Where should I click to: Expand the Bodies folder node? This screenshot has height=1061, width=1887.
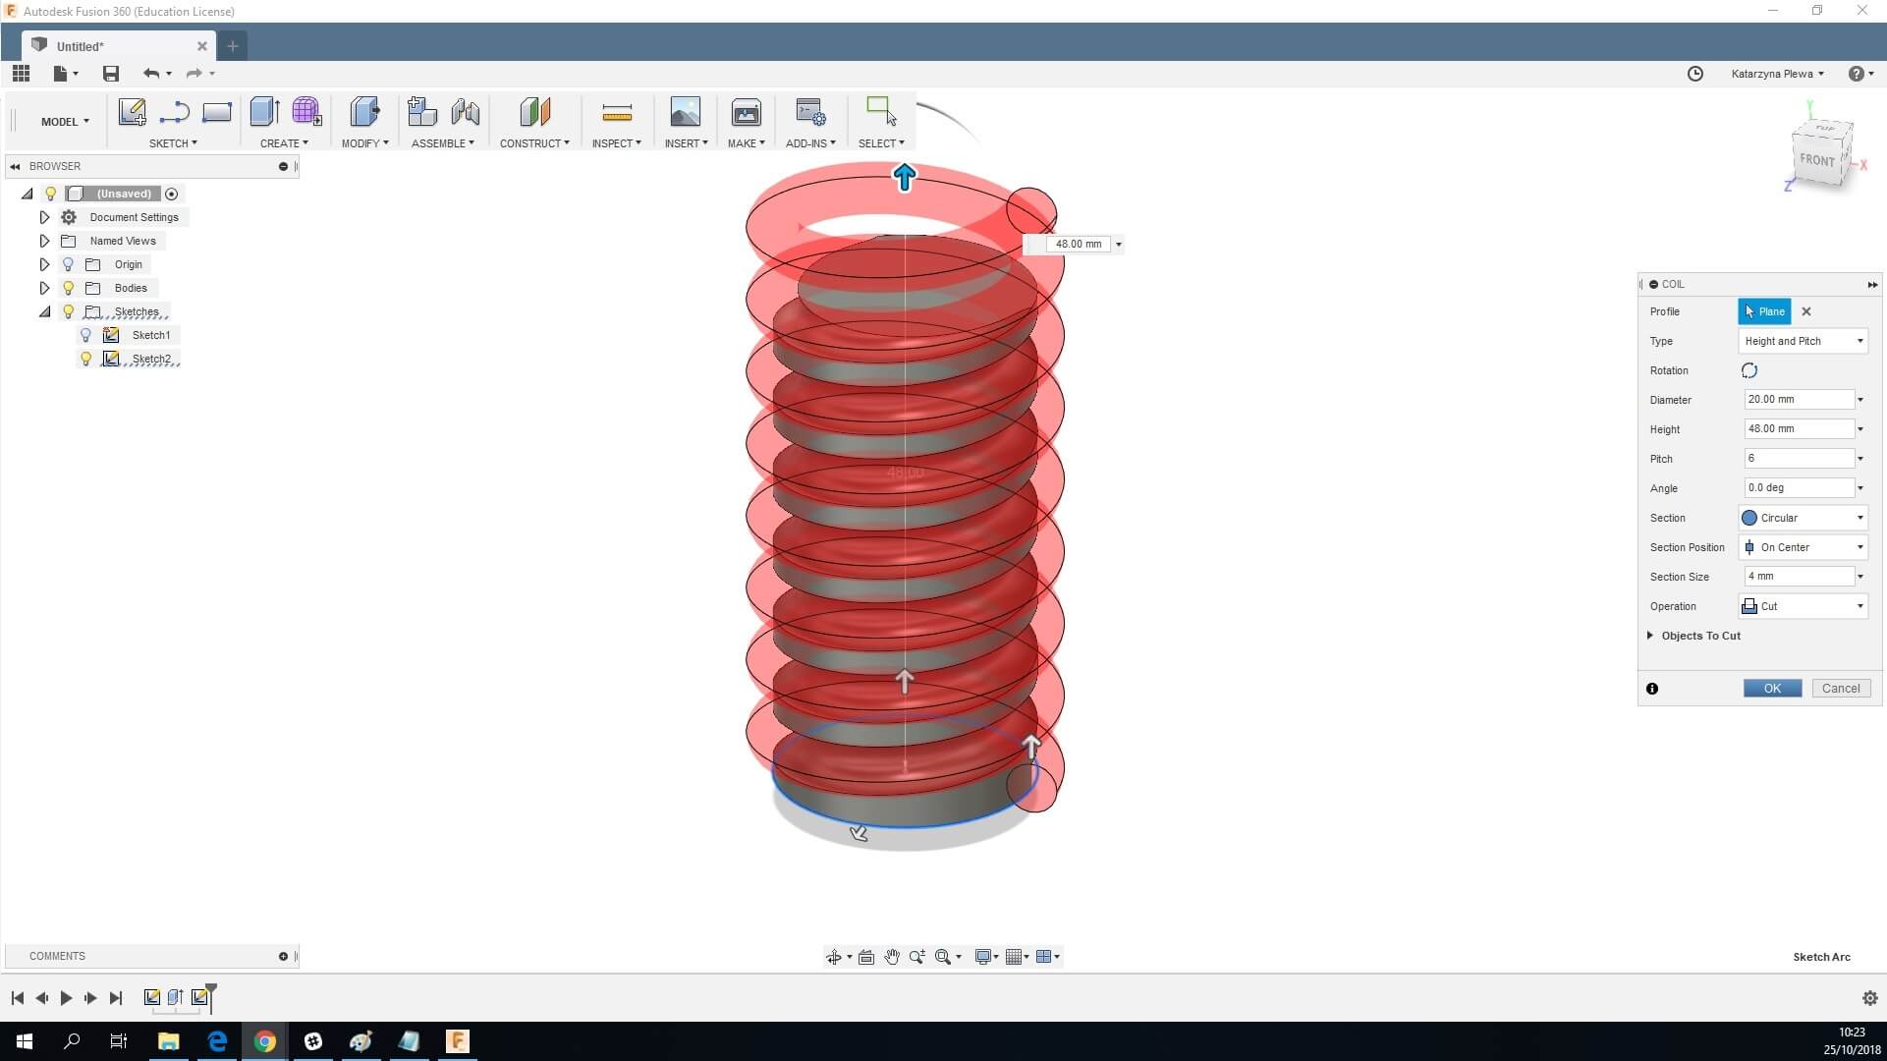click(44, 288)
